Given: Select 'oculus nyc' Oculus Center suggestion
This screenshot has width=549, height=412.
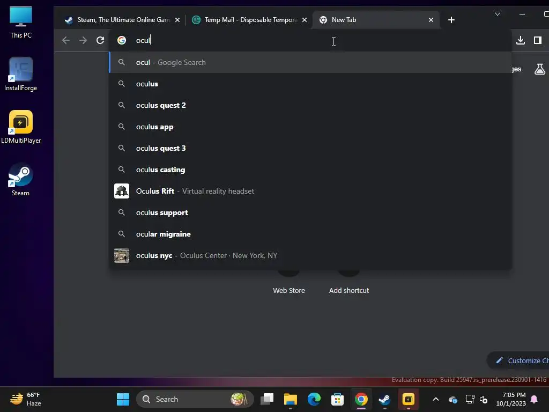Looking at the screenshot, I should point(310,255).
